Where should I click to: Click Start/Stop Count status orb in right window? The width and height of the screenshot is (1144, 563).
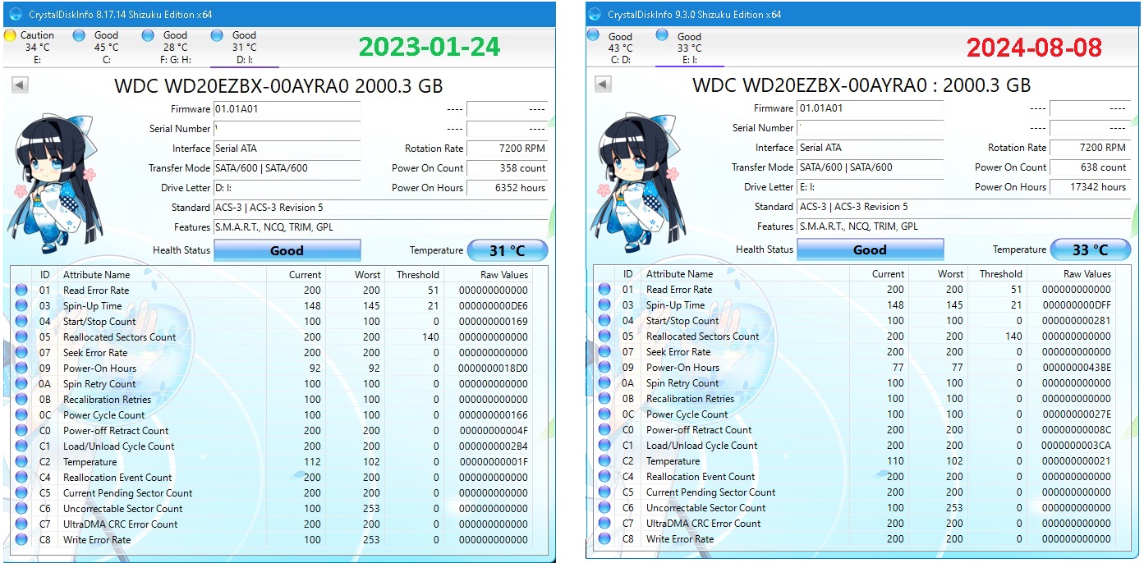coord(604,321)
